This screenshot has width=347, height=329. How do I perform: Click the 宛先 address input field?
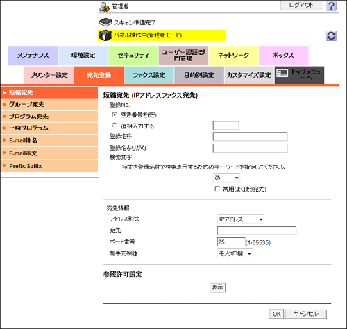257,230
